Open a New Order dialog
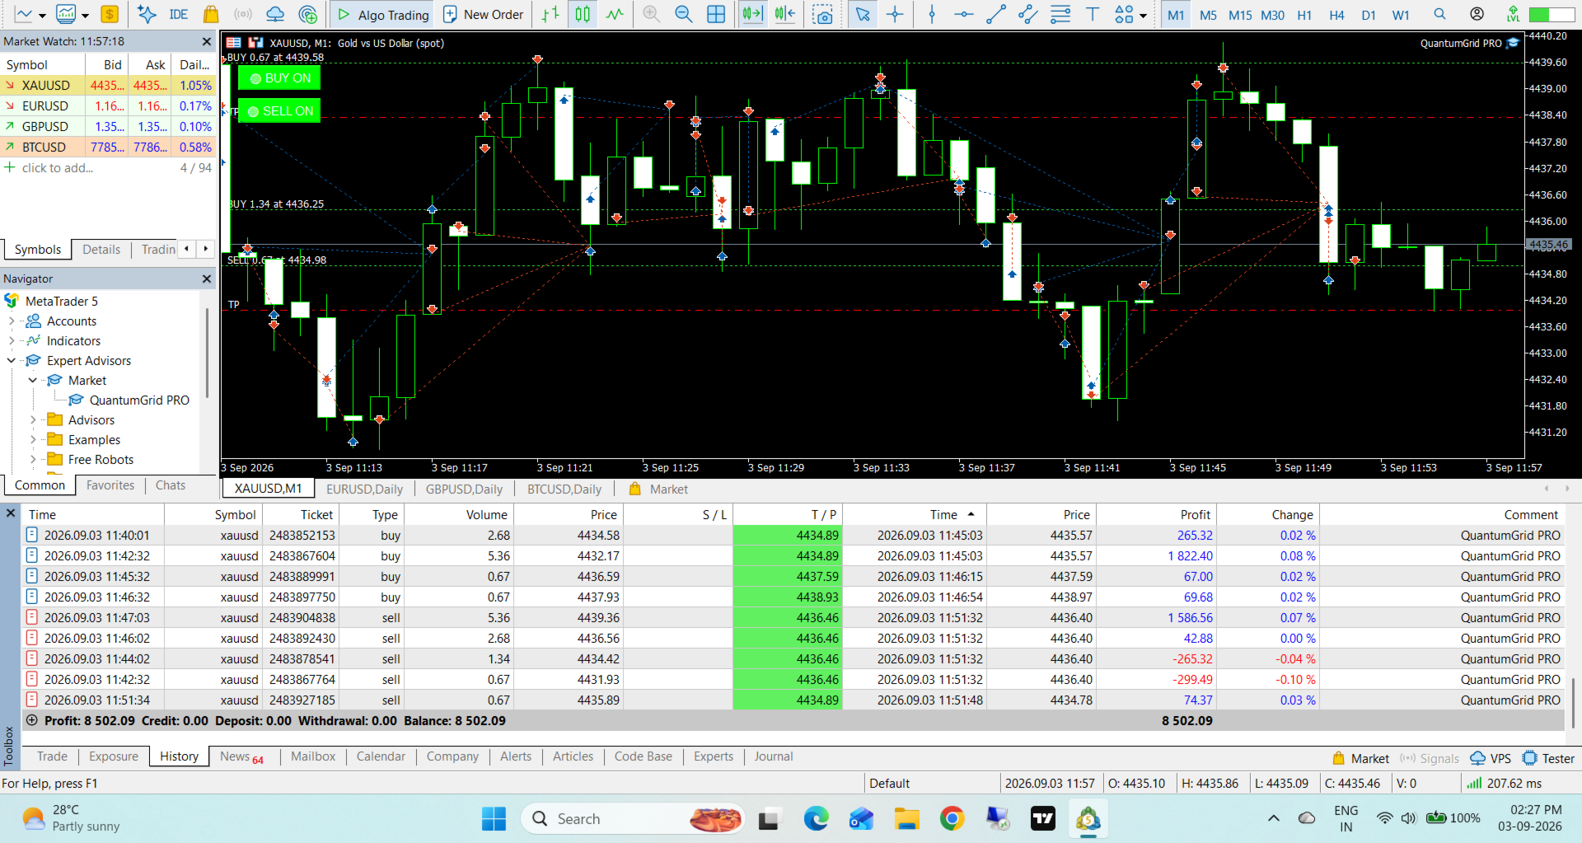 [483, 14]
